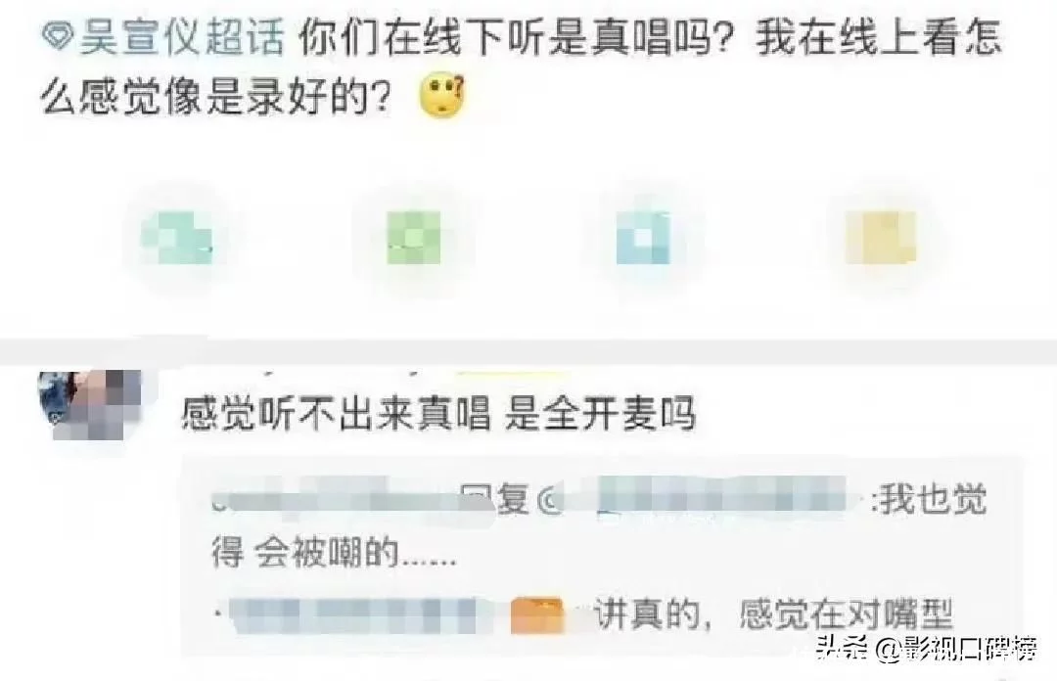Screen dimensions: 1057x681
Task: Open the 吴宣仪超话 topic link
Action: tap(181, 37)
